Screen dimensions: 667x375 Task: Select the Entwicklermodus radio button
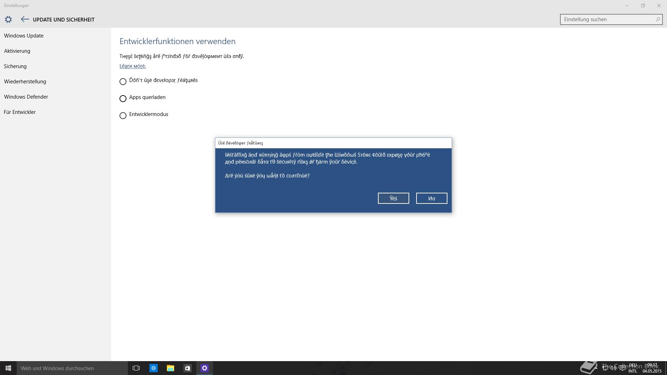[123, 116]
